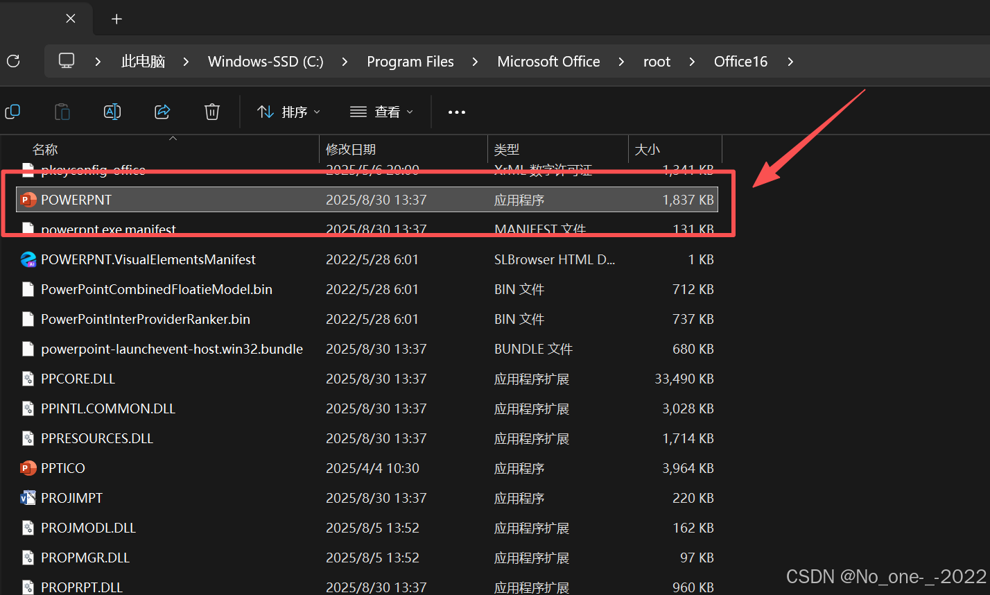Image resolution: width=990 pixels, height=595 pixels.
Task: Select PPRESOURCES.DLL file name
Action: coord(97,438)
